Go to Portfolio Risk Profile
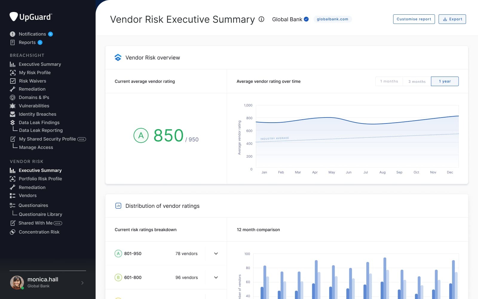 click(x=40, y=179)
